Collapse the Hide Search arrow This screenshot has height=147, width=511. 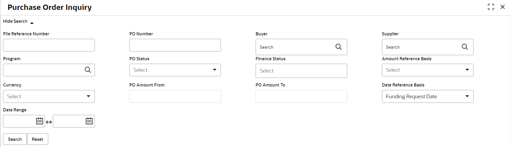pyautogui.click(x=32, y=23)
